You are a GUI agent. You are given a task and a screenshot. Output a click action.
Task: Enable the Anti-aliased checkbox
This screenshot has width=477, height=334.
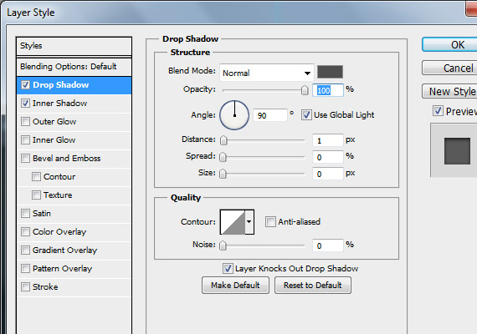click(x=270, y=221)
